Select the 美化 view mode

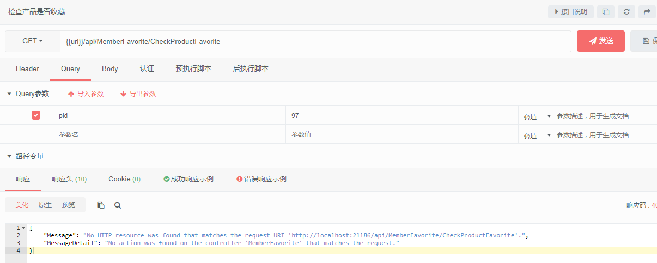(22, 205)
